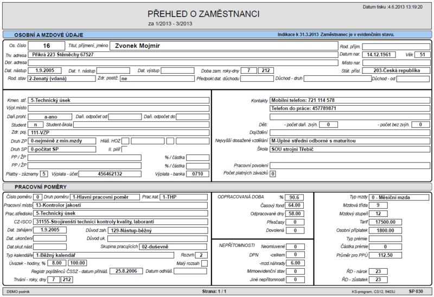Click the Mobilní telefon contact field

pyautogui.click(x=350, y=100)
